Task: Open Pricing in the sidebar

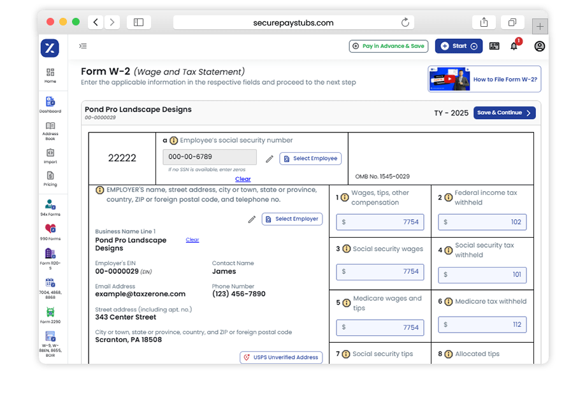Action: 50,179
